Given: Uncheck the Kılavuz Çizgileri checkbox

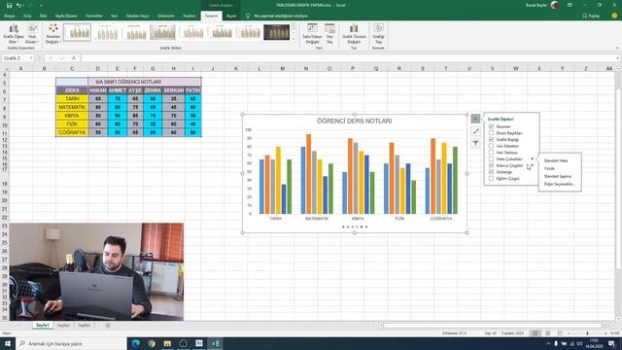Looking at the screenshot, I should coord(491,165).
